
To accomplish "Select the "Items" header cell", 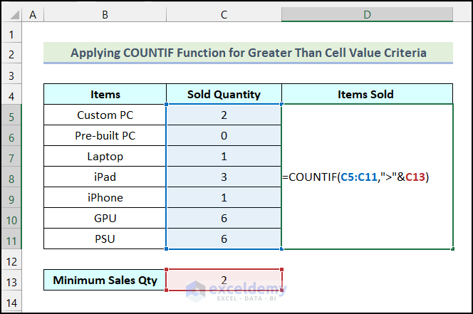I will 105,94.
